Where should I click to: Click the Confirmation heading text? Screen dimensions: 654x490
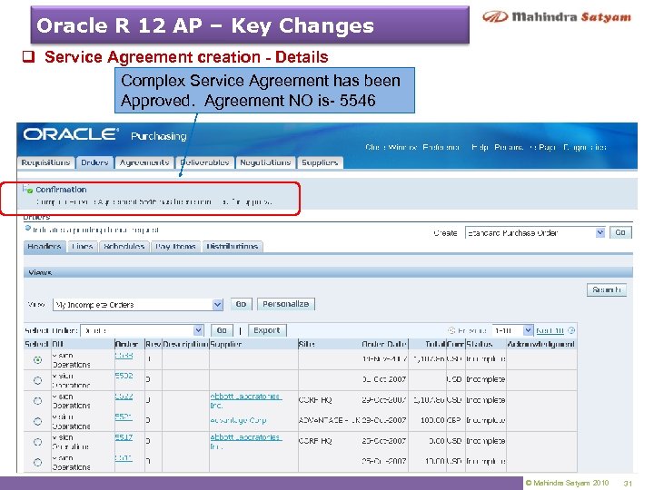coord(61,190)
